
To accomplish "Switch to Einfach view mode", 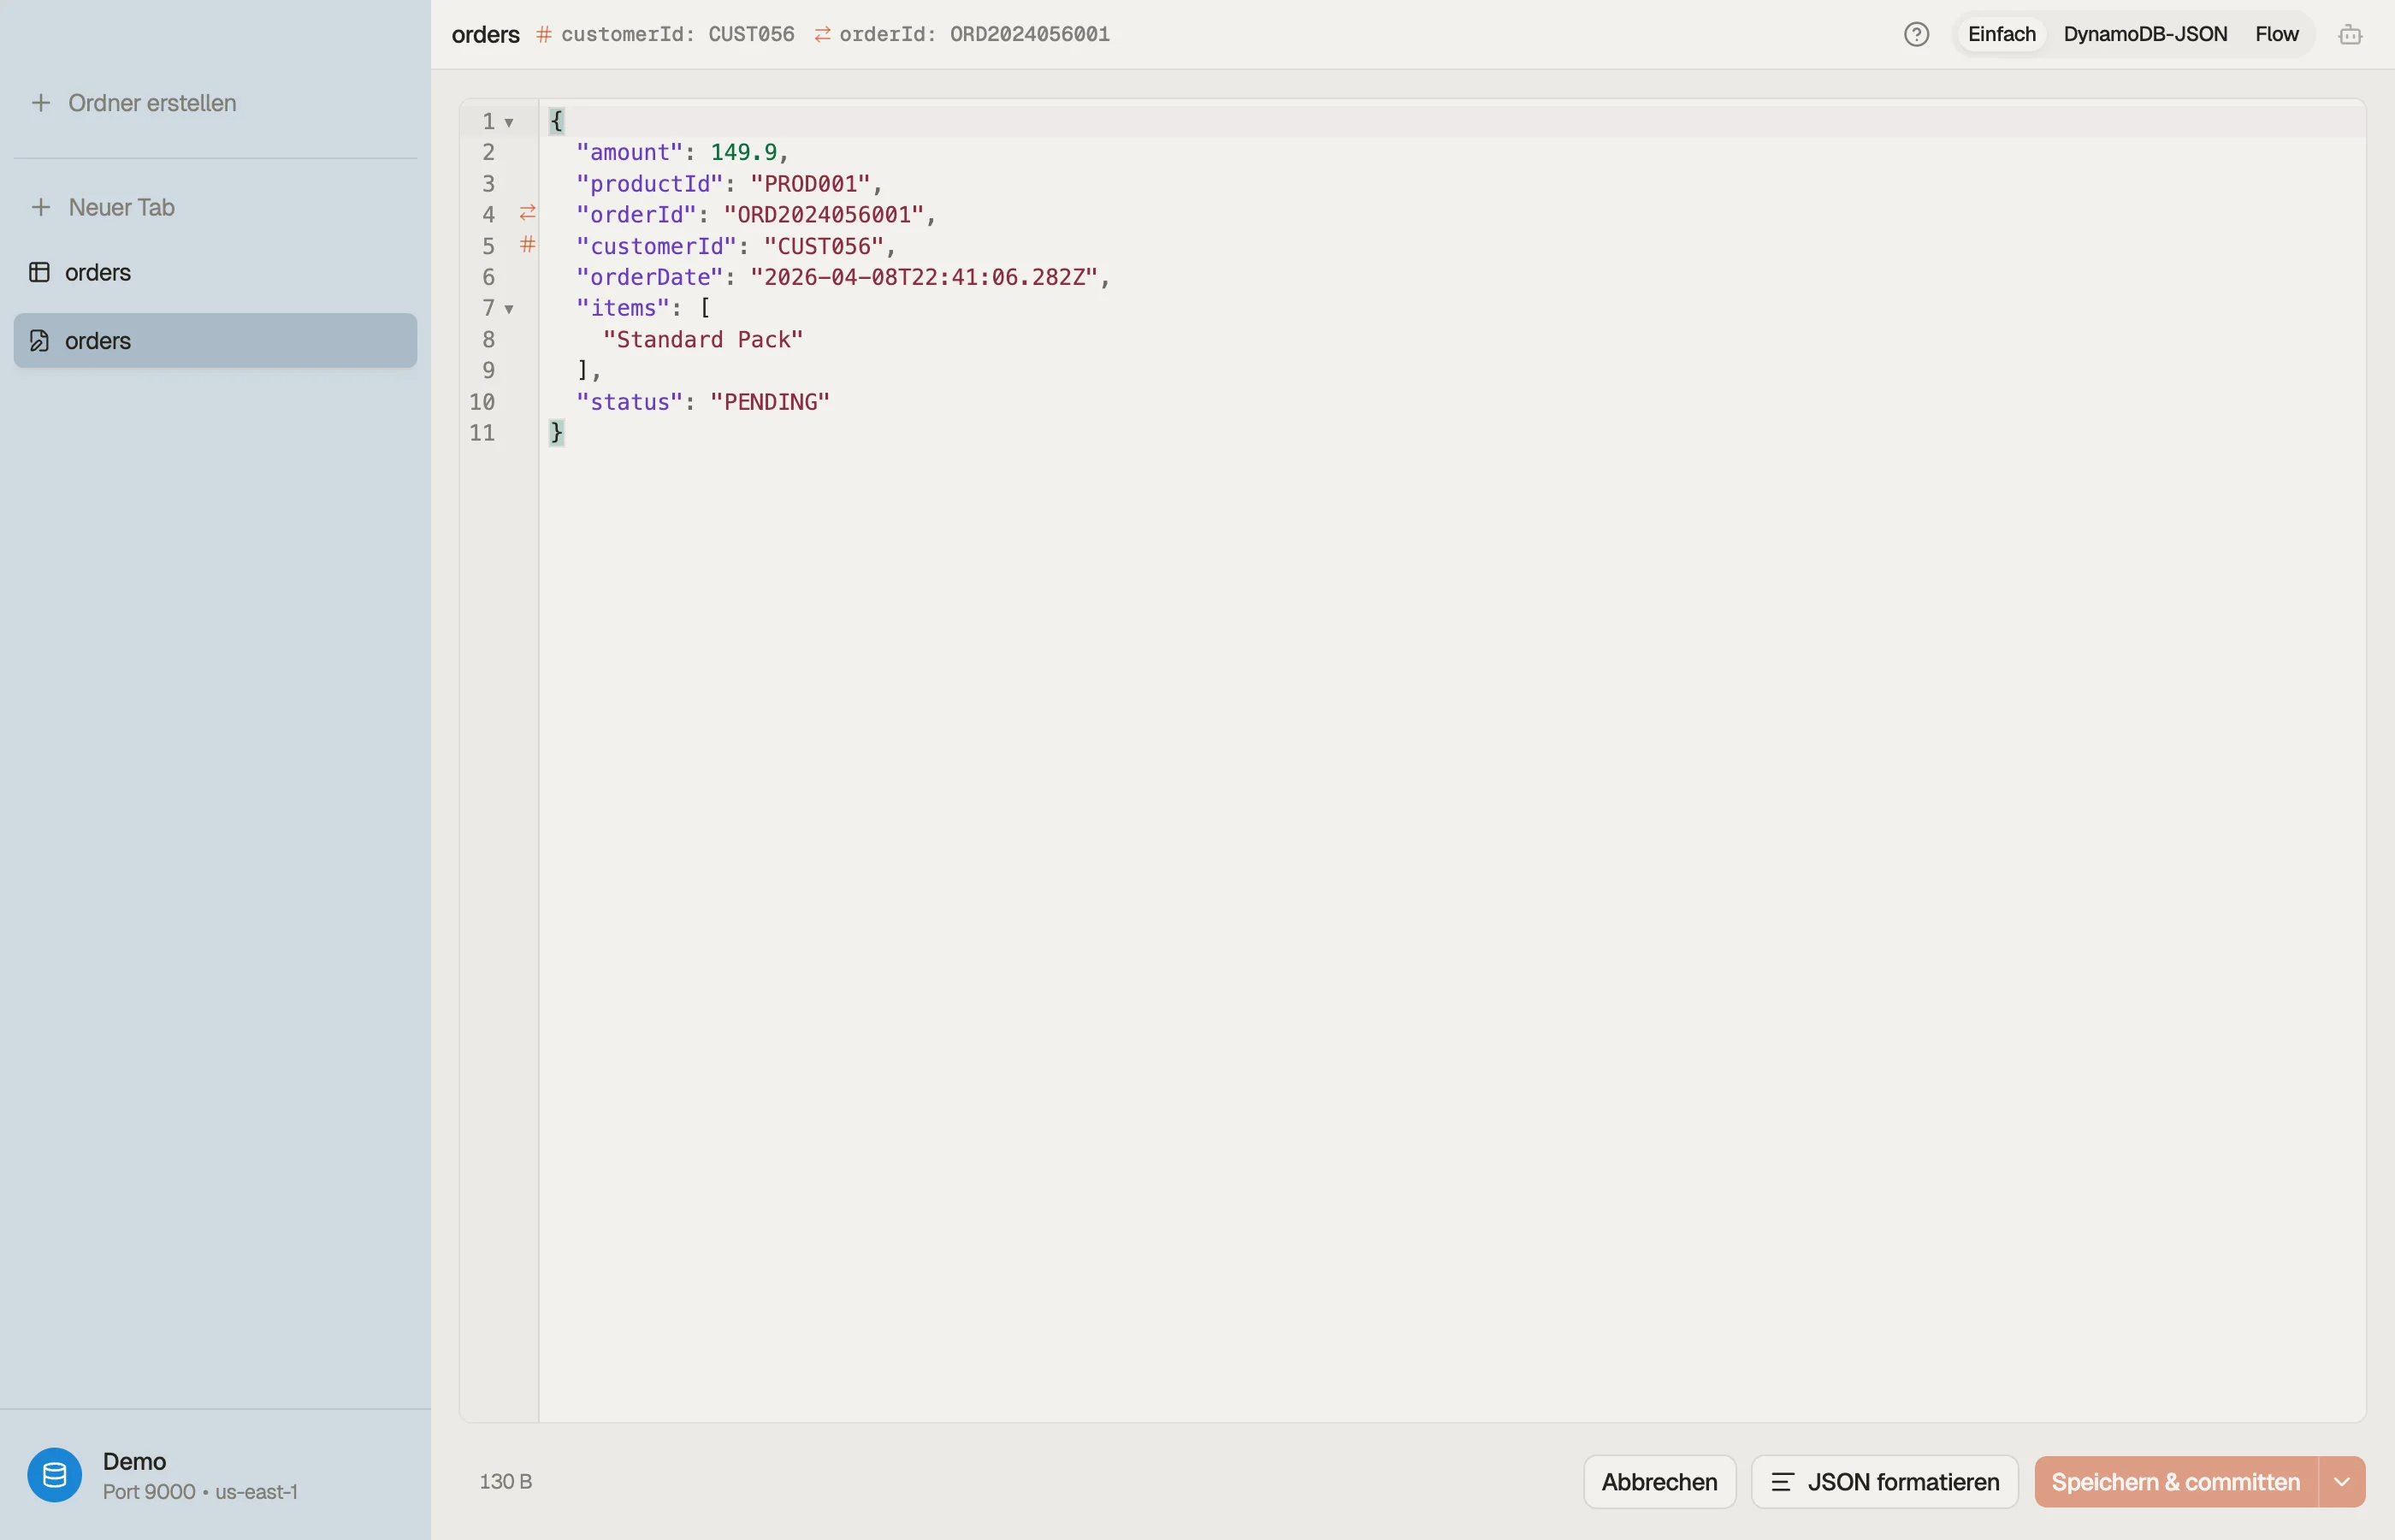I will (x=2002, y=35).
